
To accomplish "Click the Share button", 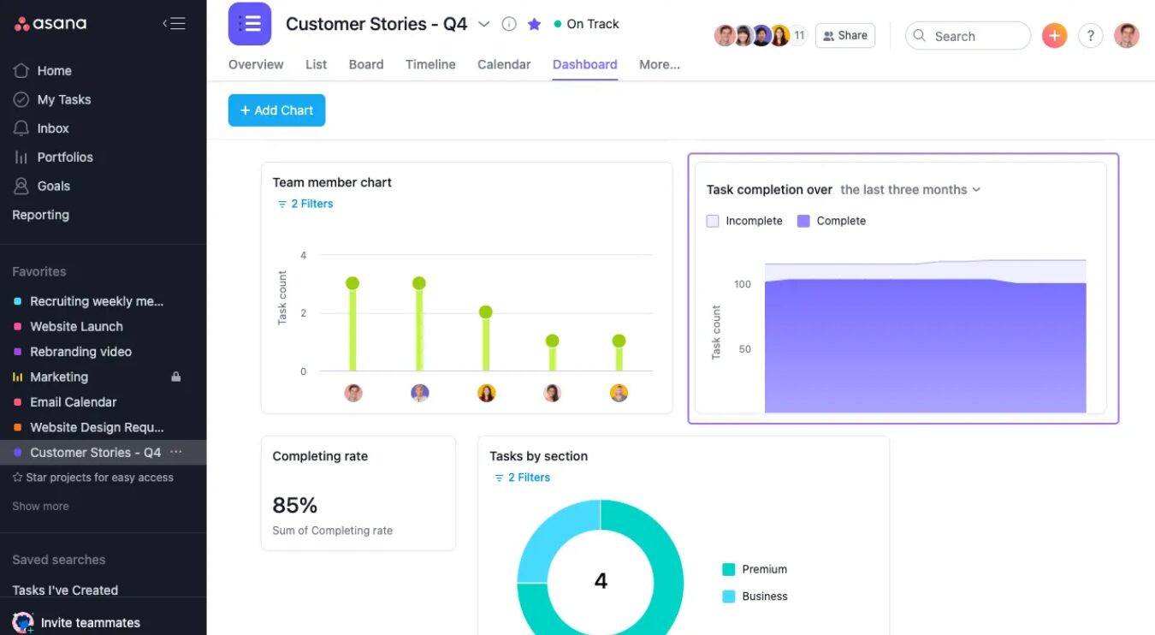I will tap(844, 36).
